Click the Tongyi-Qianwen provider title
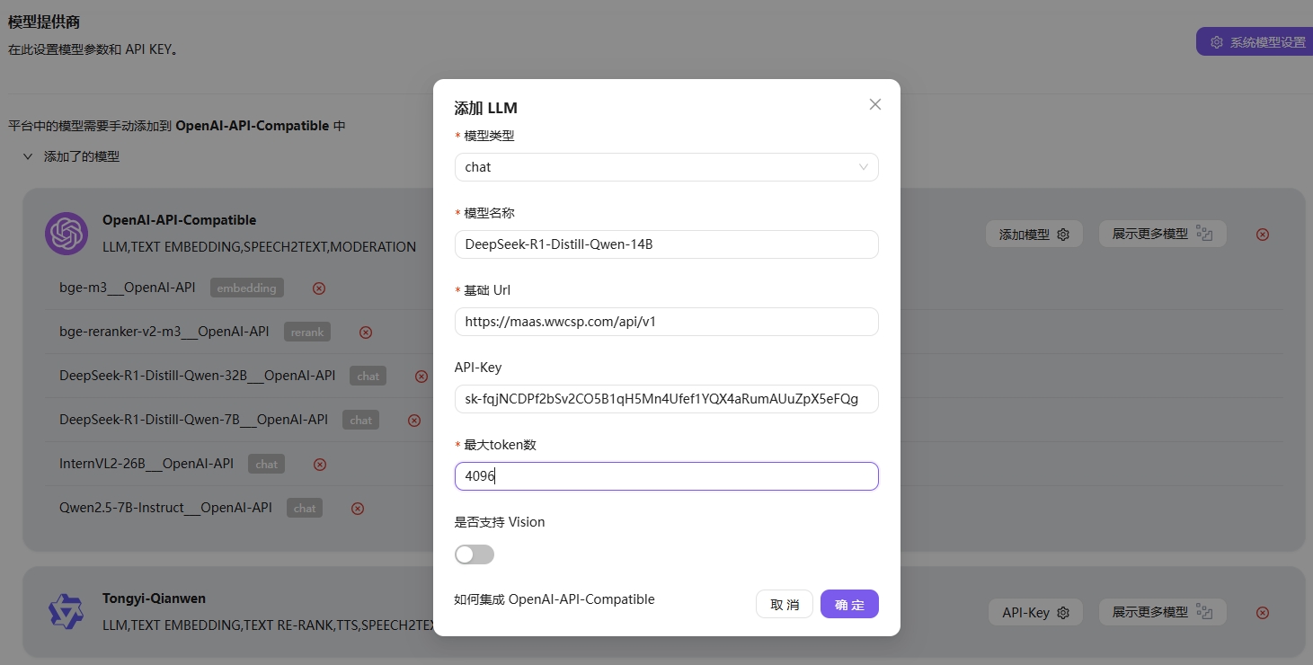 tap(155, 598)
